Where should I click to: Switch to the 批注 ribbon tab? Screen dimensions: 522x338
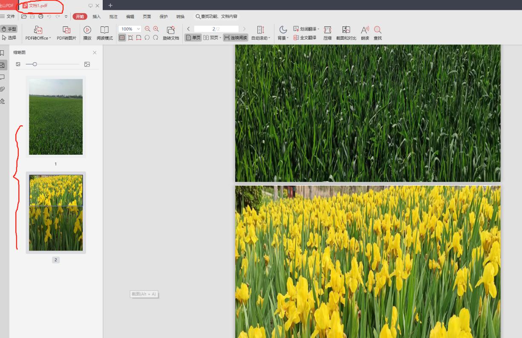coord(113,17)
